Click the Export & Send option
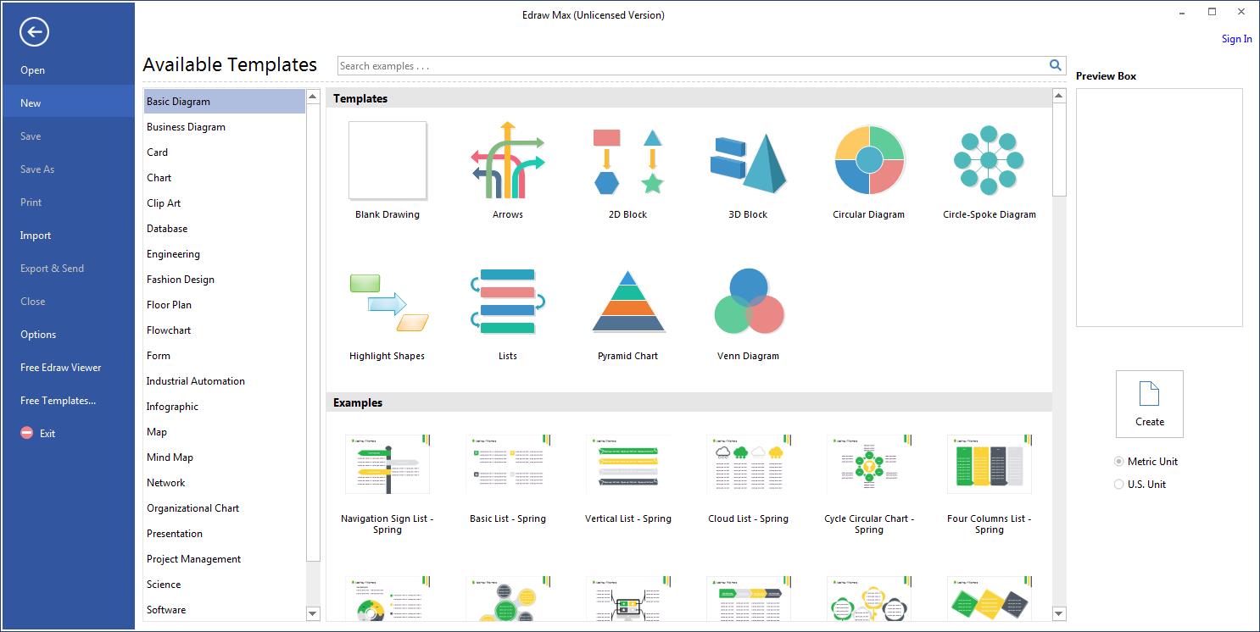Screen dimensions: 1260x632 click(x=52, y=268)
